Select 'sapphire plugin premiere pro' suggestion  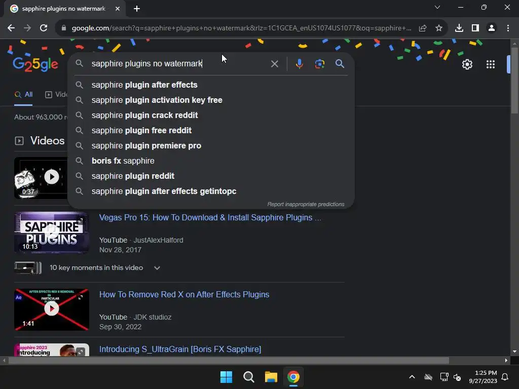pyautogui.click(x=211, y=146)
